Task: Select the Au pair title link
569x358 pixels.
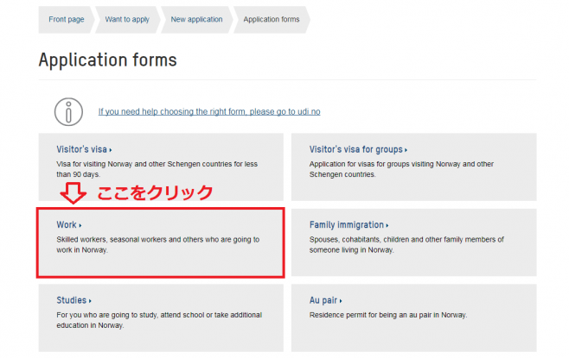Action: [323, 300]
